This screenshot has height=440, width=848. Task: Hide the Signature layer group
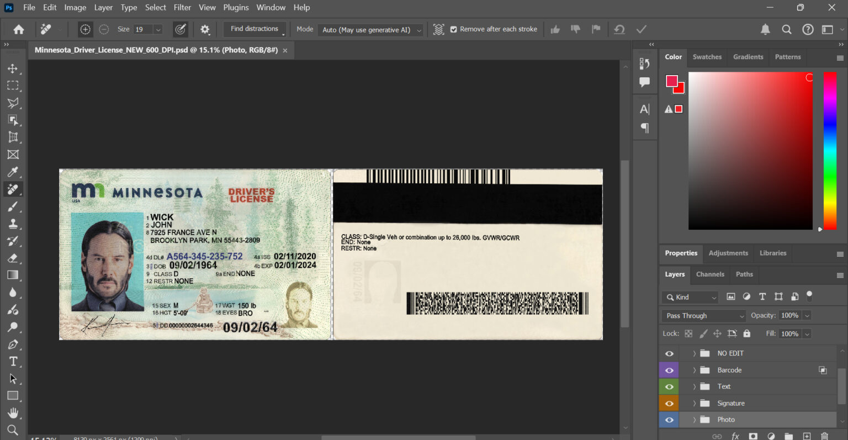point(669,403)
